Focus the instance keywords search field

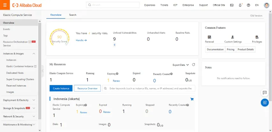tap(149, 88)
